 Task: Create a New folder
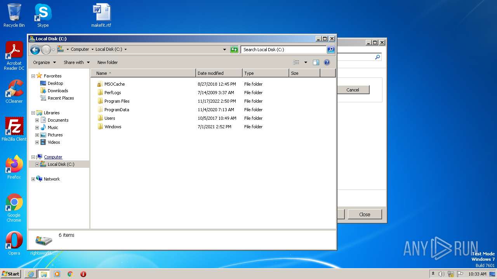(x=108, y=62)
